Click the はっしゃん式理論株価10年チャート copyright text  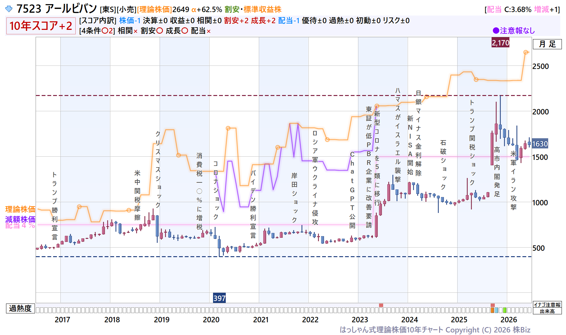click(435, 330)
